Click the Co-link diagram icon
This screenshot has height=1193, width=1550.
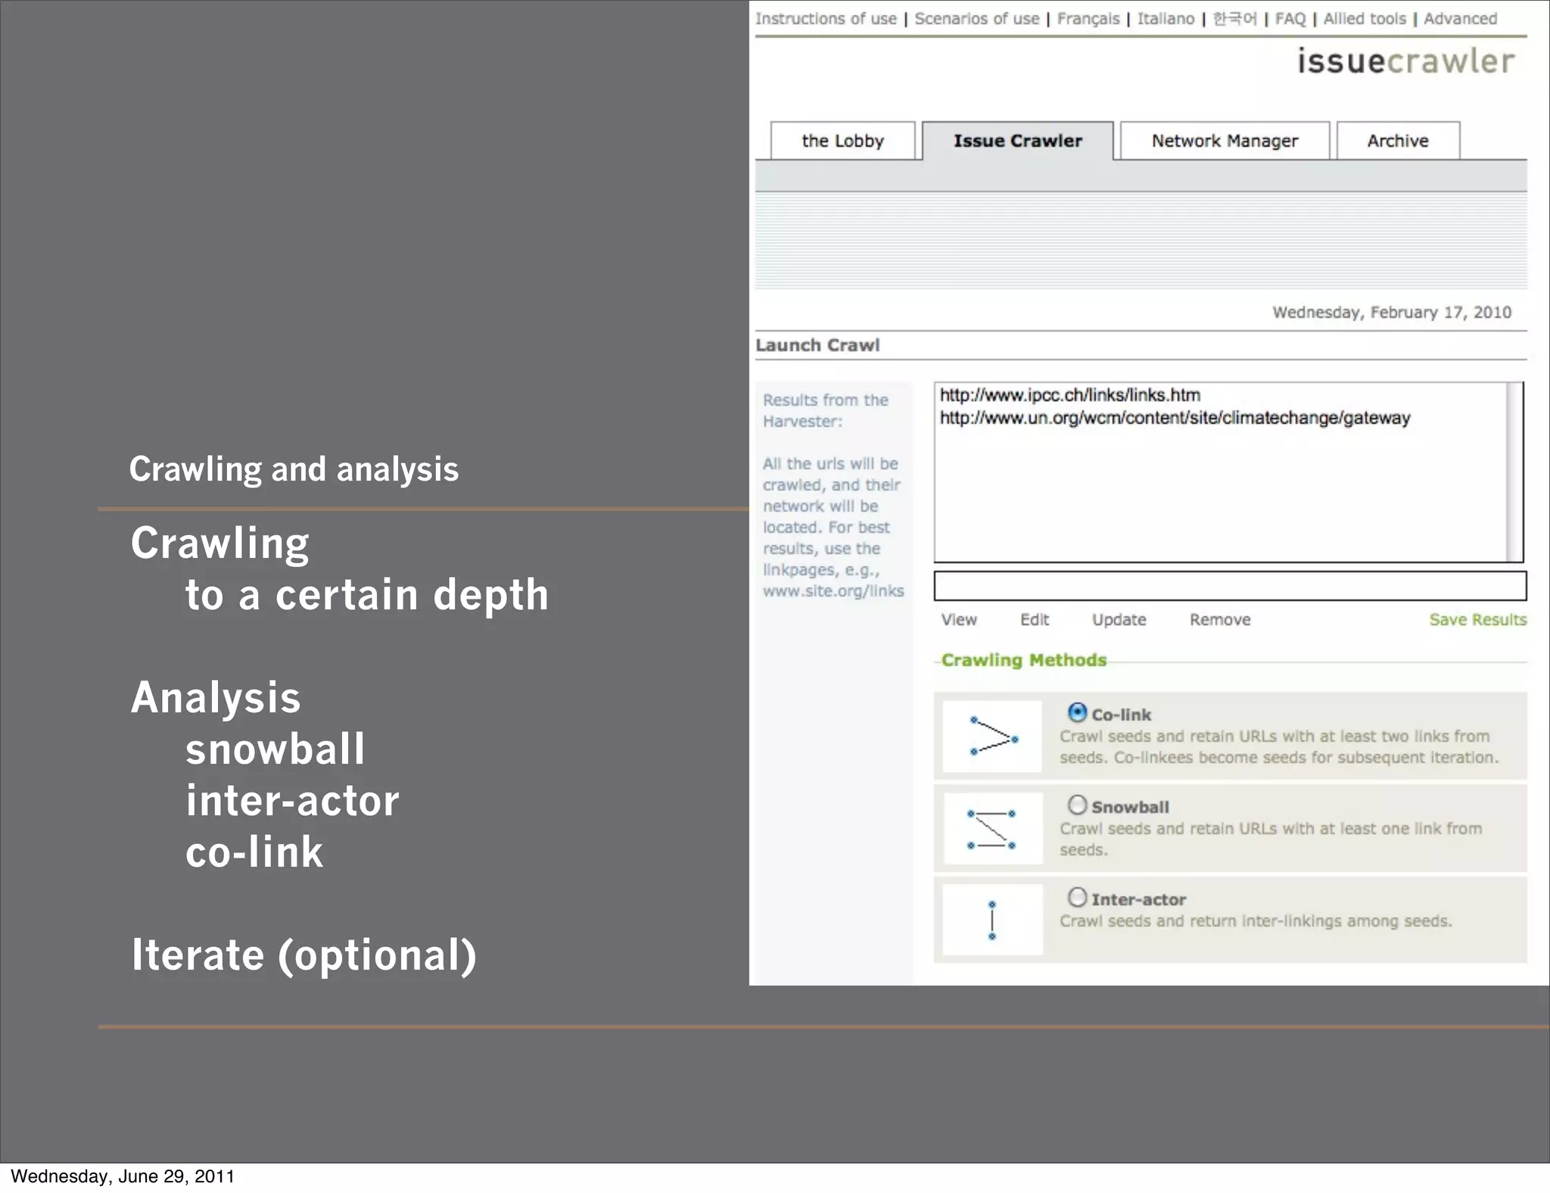[993, 737]
